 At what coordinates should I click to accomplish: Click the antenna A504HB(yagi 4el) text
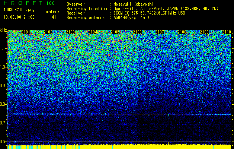pyautogui.click(x=131, y=18)
